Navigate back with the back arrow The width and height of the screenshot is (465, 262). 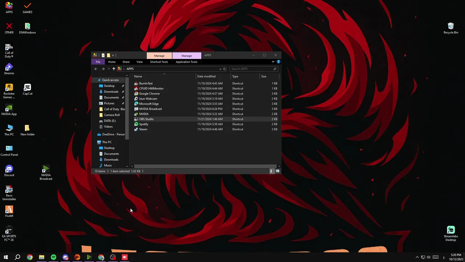(x=96, y=69)
